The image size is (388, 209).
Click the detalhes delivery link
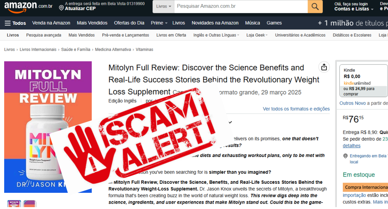coord(351,146)
